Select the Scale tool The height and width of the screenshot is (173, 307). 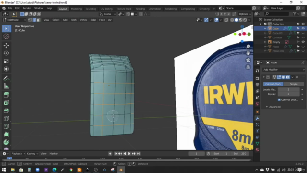click(x=6, y=61)
